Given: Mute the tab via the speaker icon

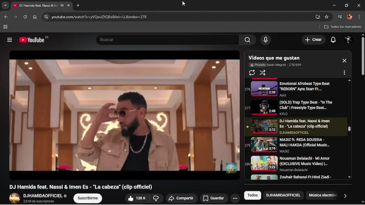Looking at the screenshot, I should (62, 5).
